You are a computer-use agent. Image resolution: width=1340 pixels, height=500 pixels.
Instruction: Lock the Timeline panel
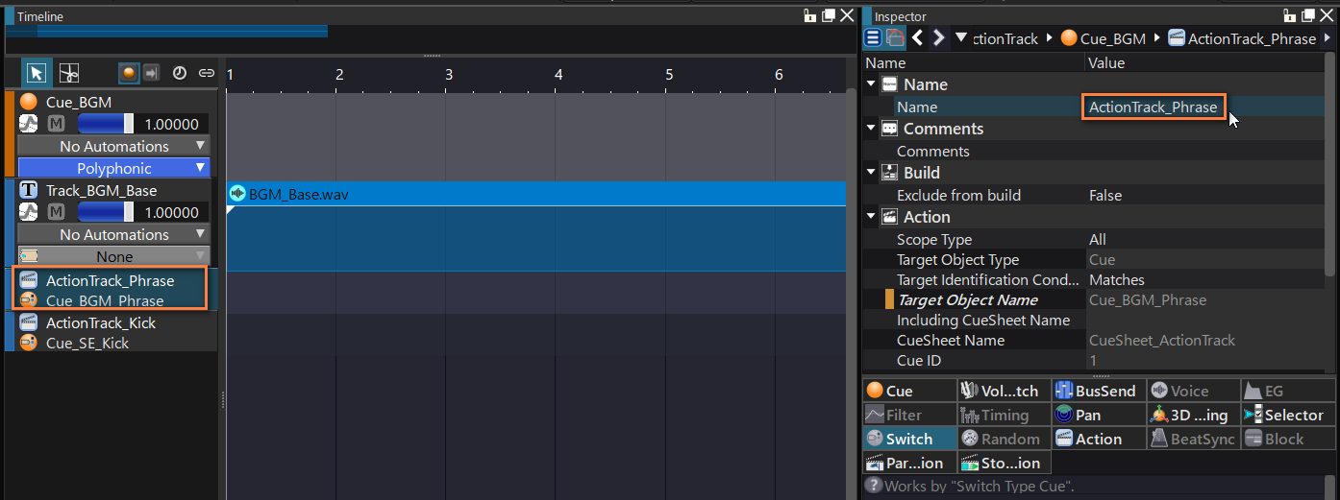coord(809,15)
